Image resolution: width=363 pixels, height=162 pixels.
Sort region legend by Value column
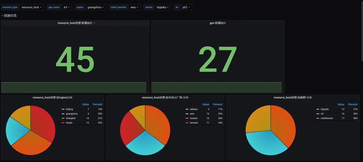(86, 104)
